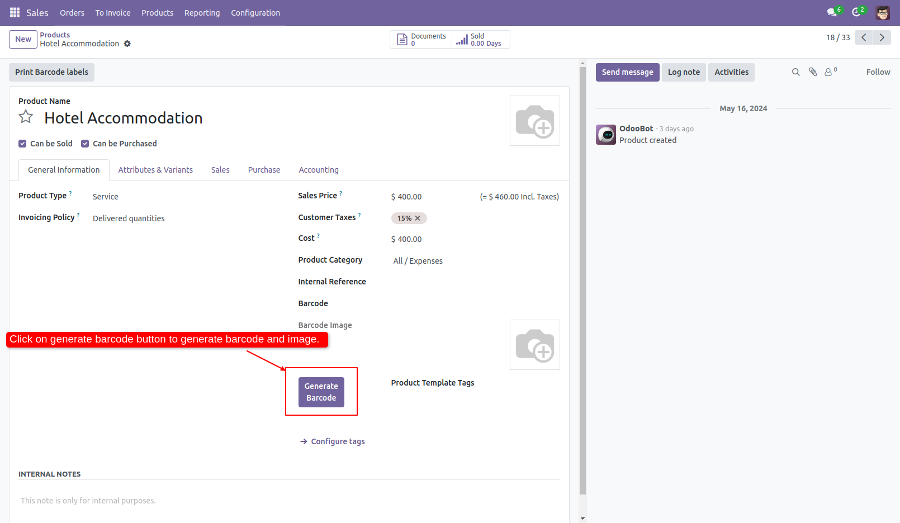The height and width of the screenshot is (523, 900).
Task: Open the Activities clock icon
Action: (857, 11)
